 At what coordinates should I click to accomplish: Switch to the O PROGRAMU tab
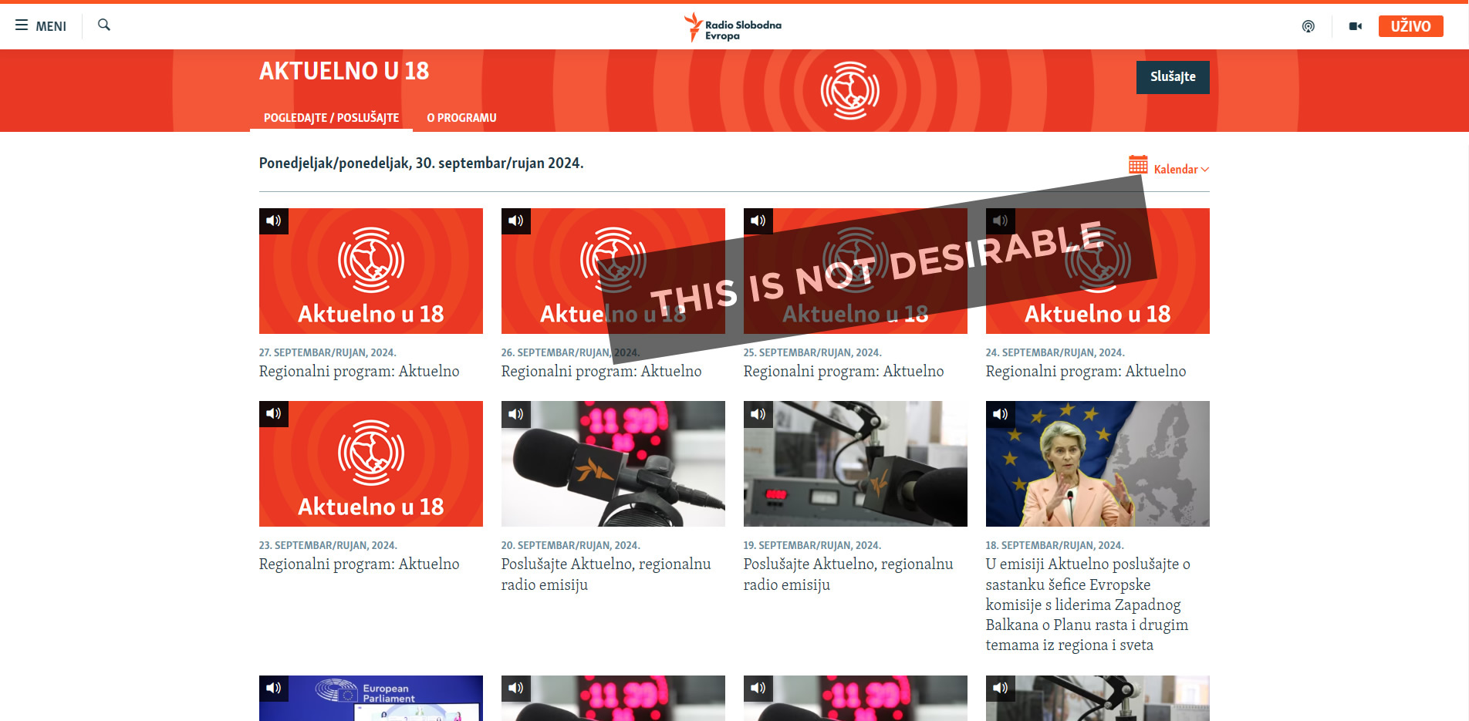(x=461, y=118)
